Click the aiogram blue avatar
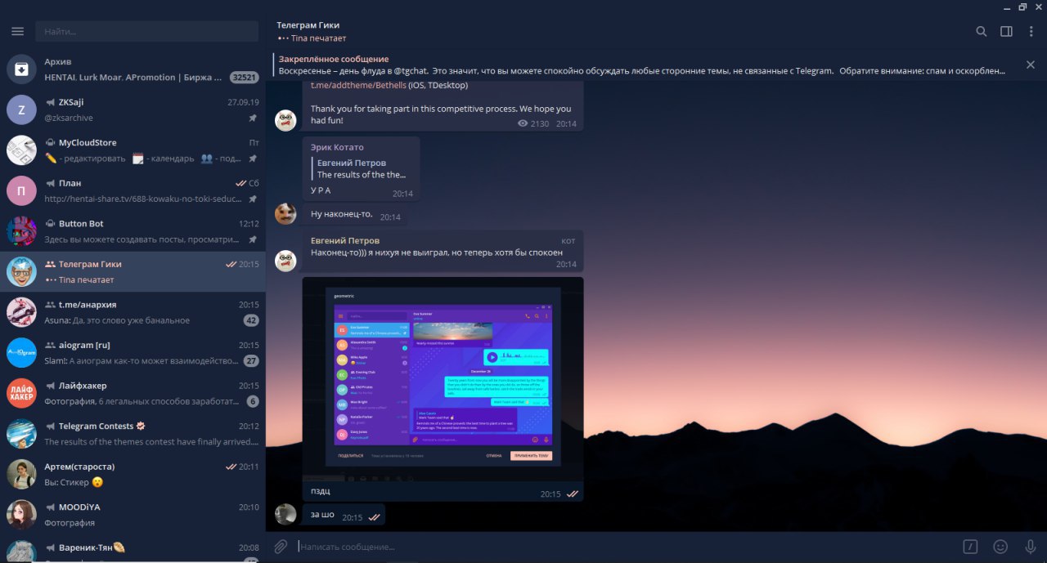The height and width of the screenshot is (563, 1047). pos(21,353)
